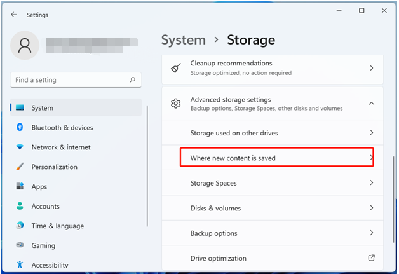Image resolution: width=399 pixels, height=274 pixels.
Task: Expand Cleanup recommendations chevron
Action: point(371,67)
